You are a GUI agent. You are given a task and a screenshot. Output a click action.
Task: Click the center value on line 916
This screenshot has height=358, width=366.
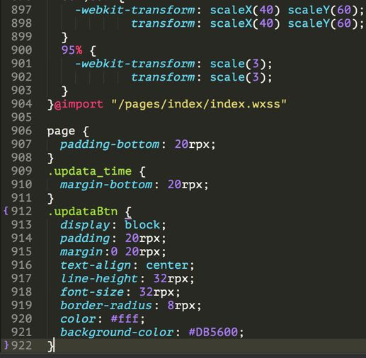pos(167,265)
